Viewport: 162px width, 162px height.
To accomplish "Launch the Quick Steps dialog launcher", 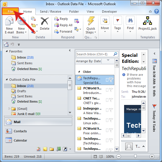I will pos(96,37).
